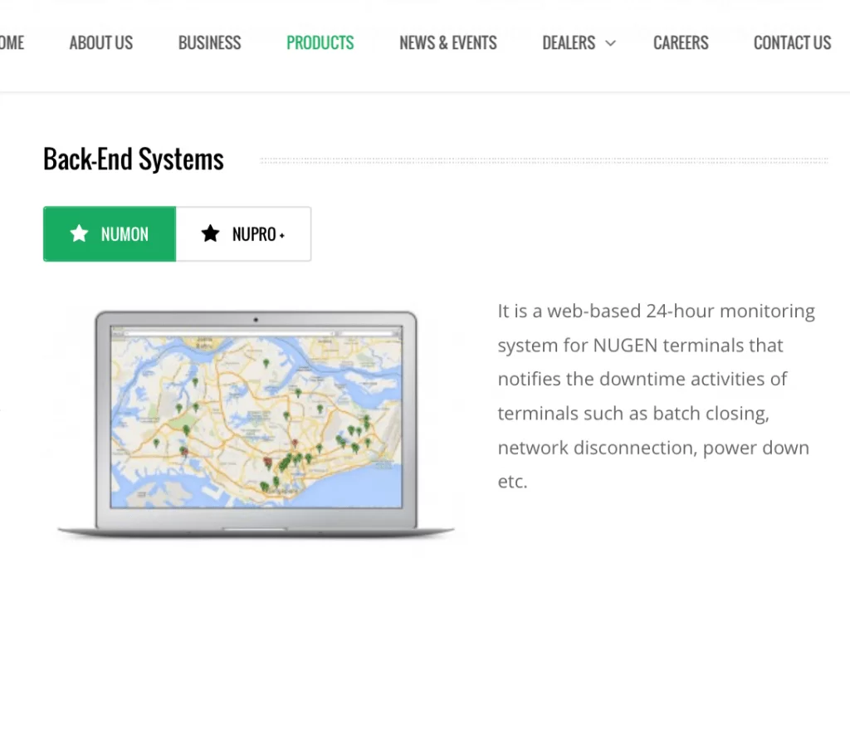Click the laptop webcam dot above screen
Image resolution: width=850 pixels, height=755 pixels.
(x=256, y=320)
